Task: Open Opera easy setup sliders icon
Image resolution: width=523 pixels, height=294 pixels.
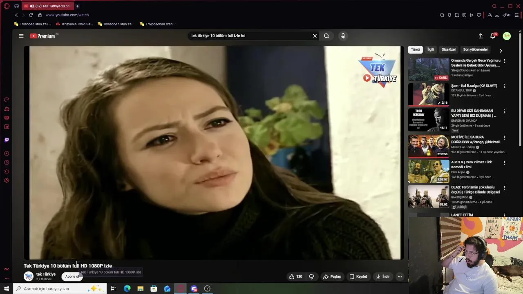Action: (516, 15)
